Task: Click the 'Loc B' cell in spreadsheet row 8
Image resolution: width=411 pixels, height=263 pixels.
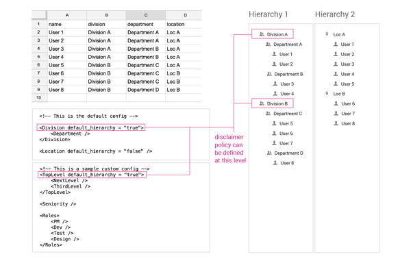Action: pyautogui.click(x=184, y=82)
